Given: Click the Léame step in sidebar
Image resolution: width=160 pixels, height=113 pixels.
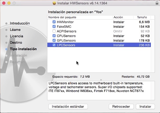Looking at the screenshot, I should point(15,30).
